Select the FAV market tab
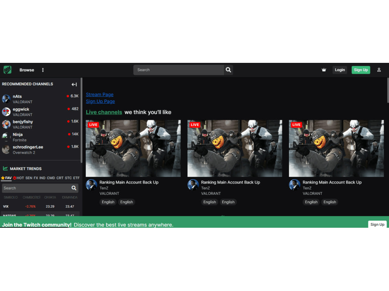 [7, 178]
